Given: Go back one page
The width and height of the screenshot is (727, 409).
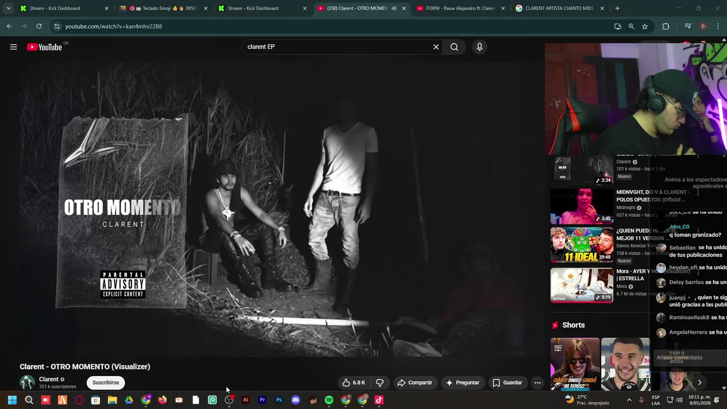Looking at the screenshot, I should [x=9, y=26].
